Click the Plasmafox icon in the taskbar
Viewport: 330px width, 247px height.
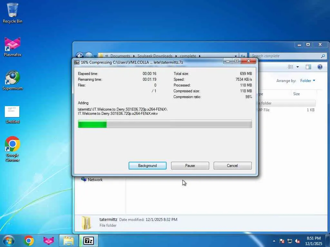pos(49,241)
